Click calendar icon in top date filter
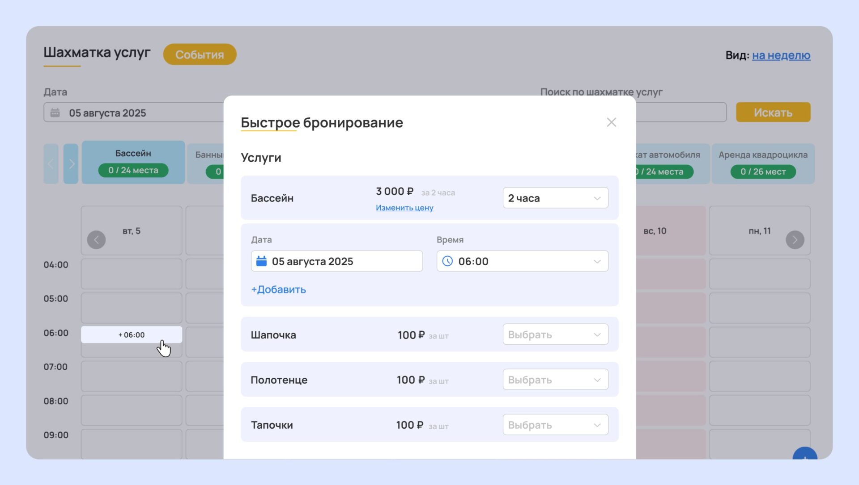The height and width of the screenshot is (485, 859). (55, 113)
